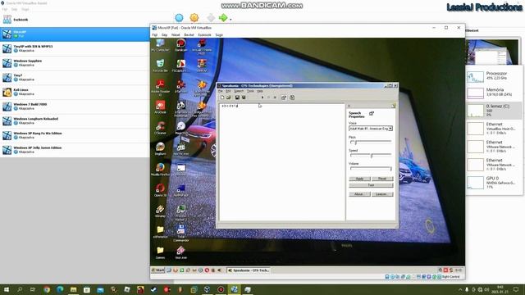The height and width of the screenshot is (295, 525).
Task: Click the Recycle Bin desktop icon in VM
Action: (161, 66)
